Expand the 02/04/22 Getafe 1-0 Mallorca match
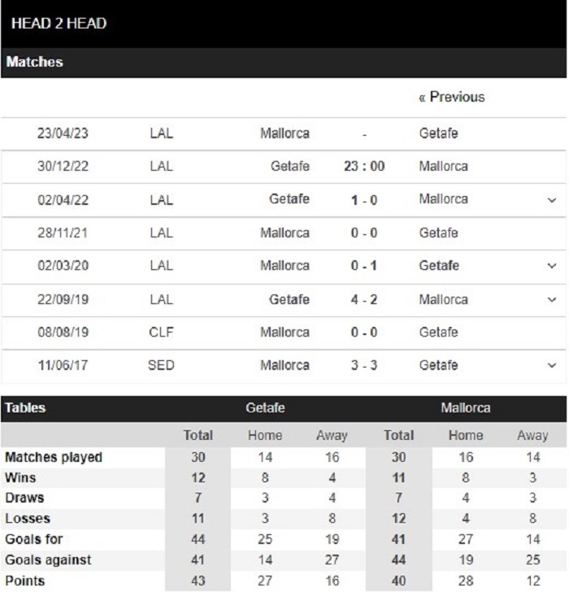 552,200
